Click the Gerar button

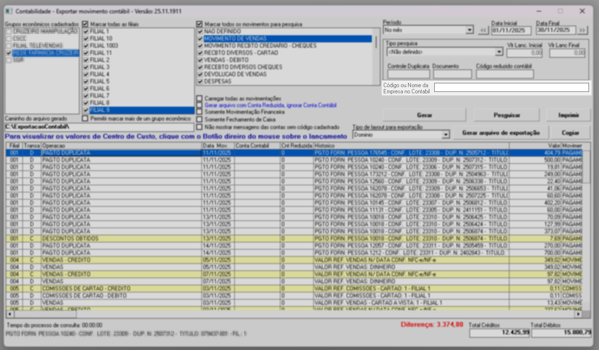click(x=424, y=115)
